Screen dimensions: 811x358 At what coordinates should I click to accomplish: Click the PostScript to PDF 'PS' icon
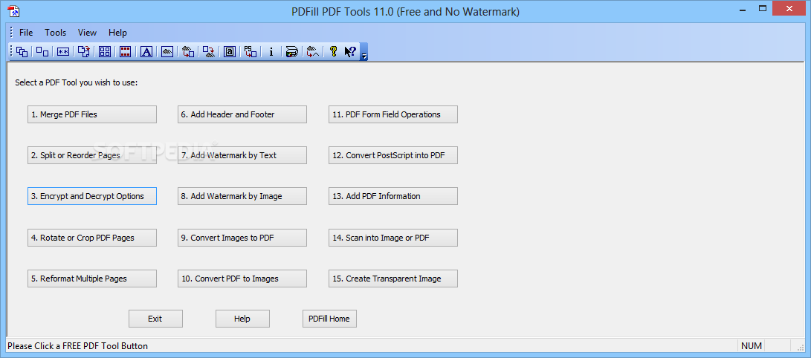251,52
